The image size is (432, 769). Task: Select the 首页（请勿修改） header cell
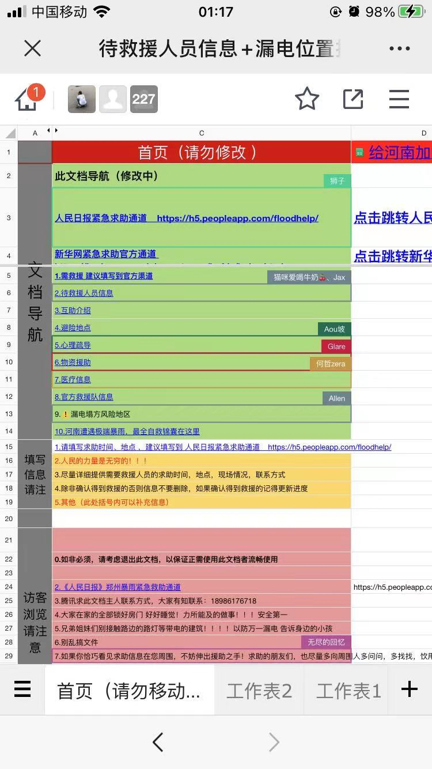click(202, 152)
